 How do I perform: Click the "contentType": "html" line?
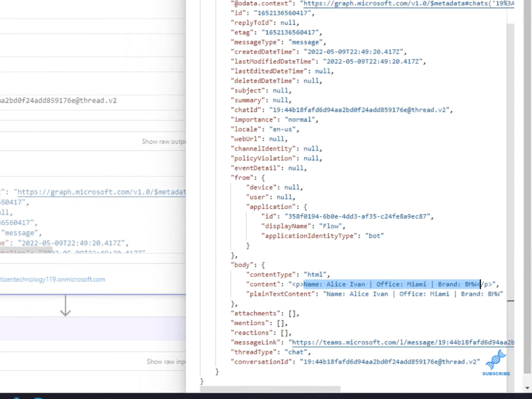pos(288,275)
